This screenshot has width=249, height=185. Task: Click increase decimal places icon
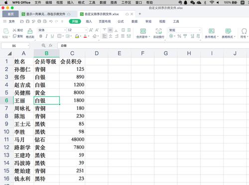193,36
